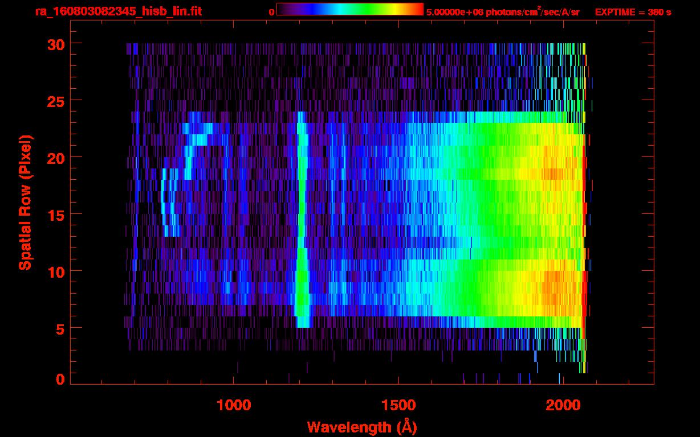The height and width of the screenshot is (437, 700).
Task: Click the EXPTIME = 360 s text
Action: (x=633, y=12)
